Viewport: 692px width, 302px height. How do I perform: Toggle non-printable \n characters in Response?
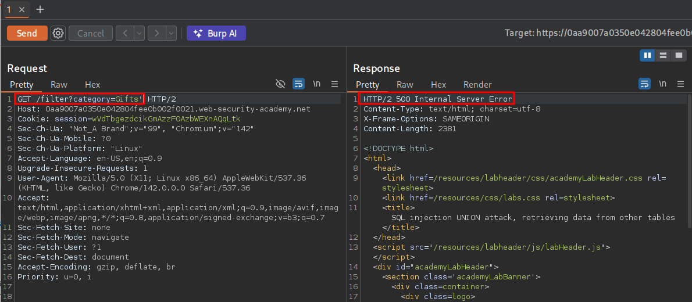click(x=663, y=84)
